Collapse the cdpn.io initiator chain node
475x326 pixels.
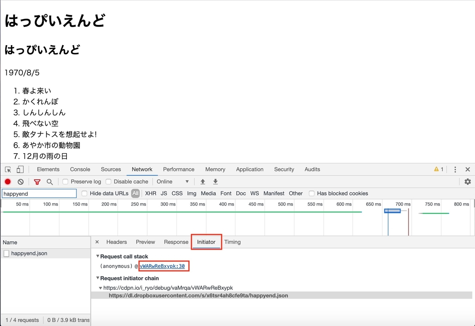101,288
